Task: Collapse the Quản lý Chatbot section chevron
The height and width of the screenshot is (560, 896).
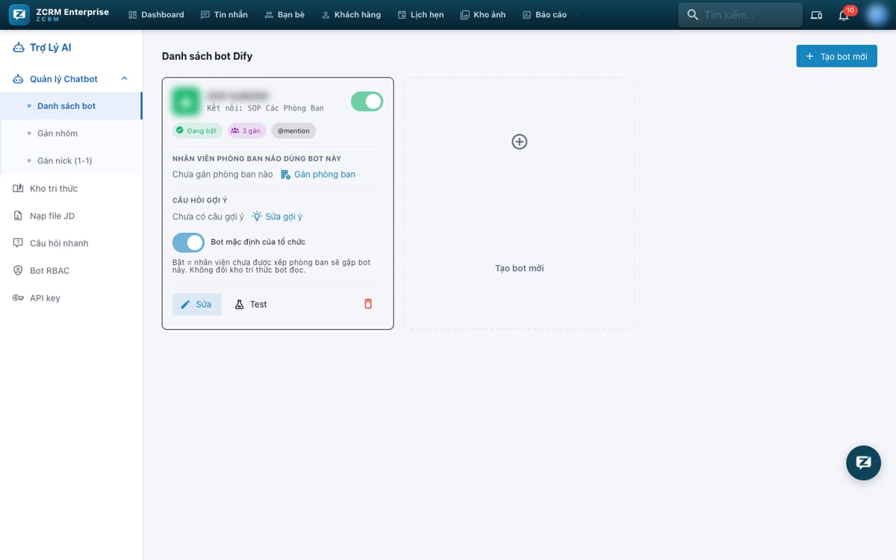Action: point(125,78)
